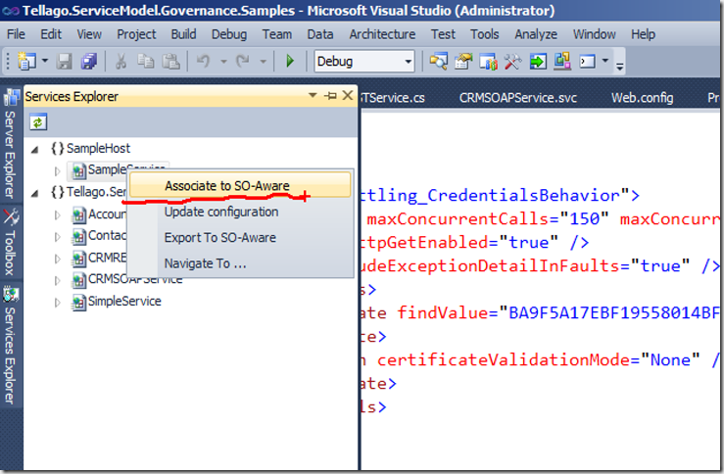Open the Debug menu
The height and width of the screenshot is (474, 724).
(x=229, y=34)
